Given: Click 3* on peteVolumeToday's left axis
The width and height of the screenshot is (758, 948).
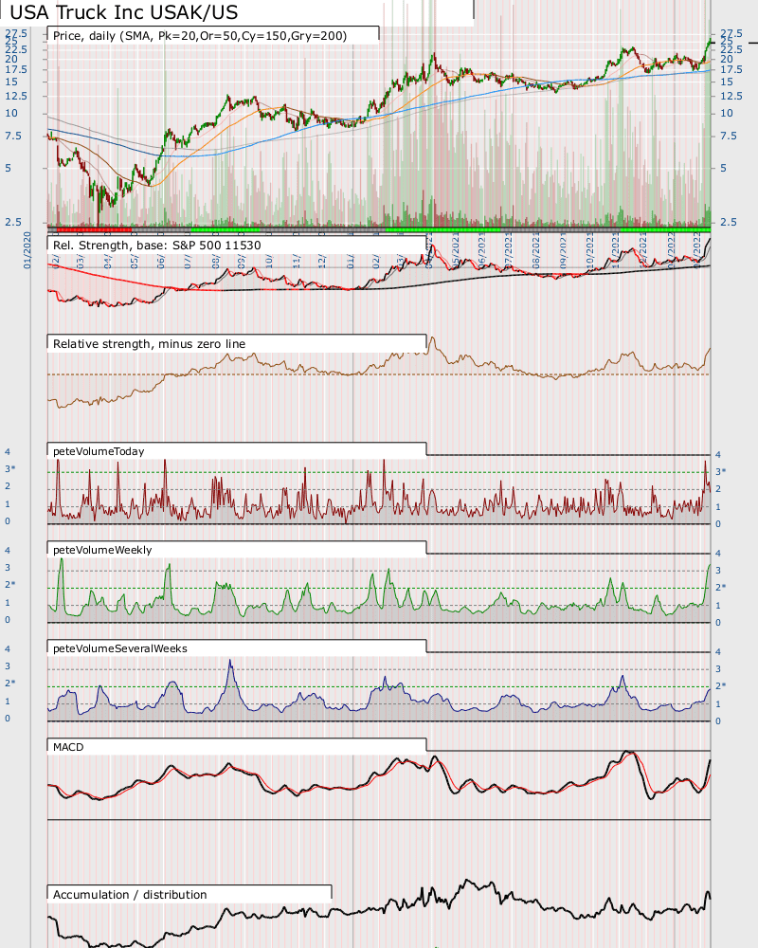Looking at the screenshot, I should [10, 469].
